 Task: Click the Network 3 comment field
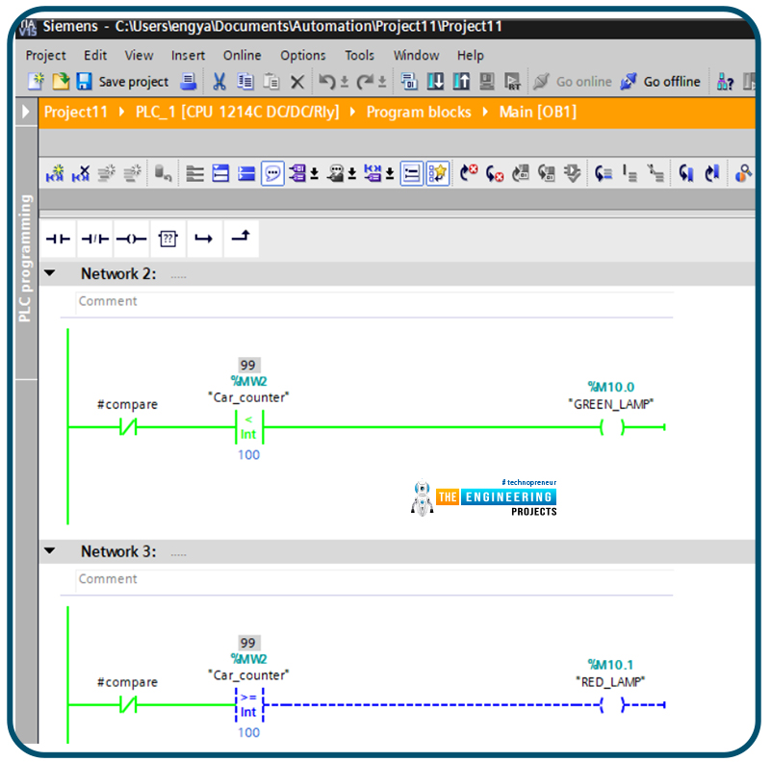coord(374,579)
